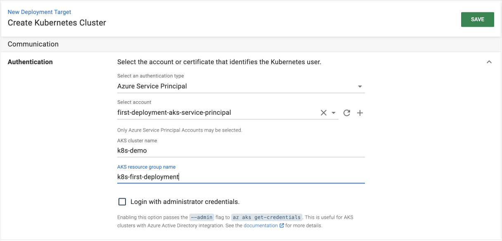Add a new account with the plus icon
The height and width of the screenshot is (241, 502).
(x=360, y=113)
